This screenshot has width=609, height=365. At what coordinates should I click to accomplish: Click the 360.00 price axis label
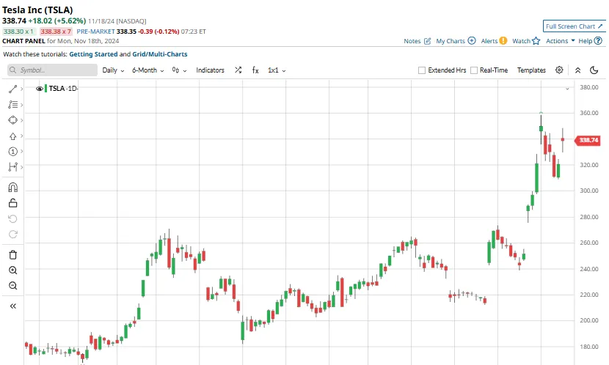[588, 113]
